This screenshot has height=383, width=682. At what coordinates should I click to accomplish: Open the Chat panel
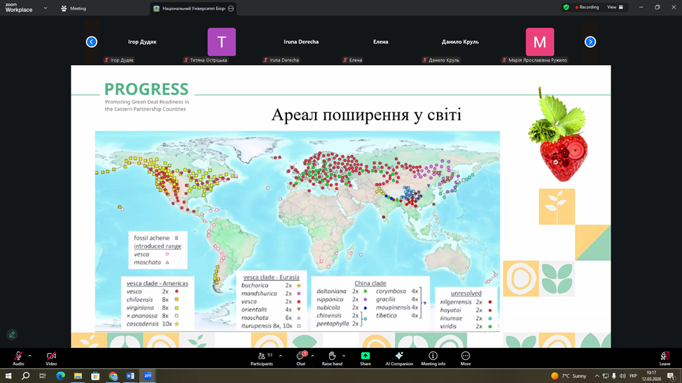click(x=300, y=356)
